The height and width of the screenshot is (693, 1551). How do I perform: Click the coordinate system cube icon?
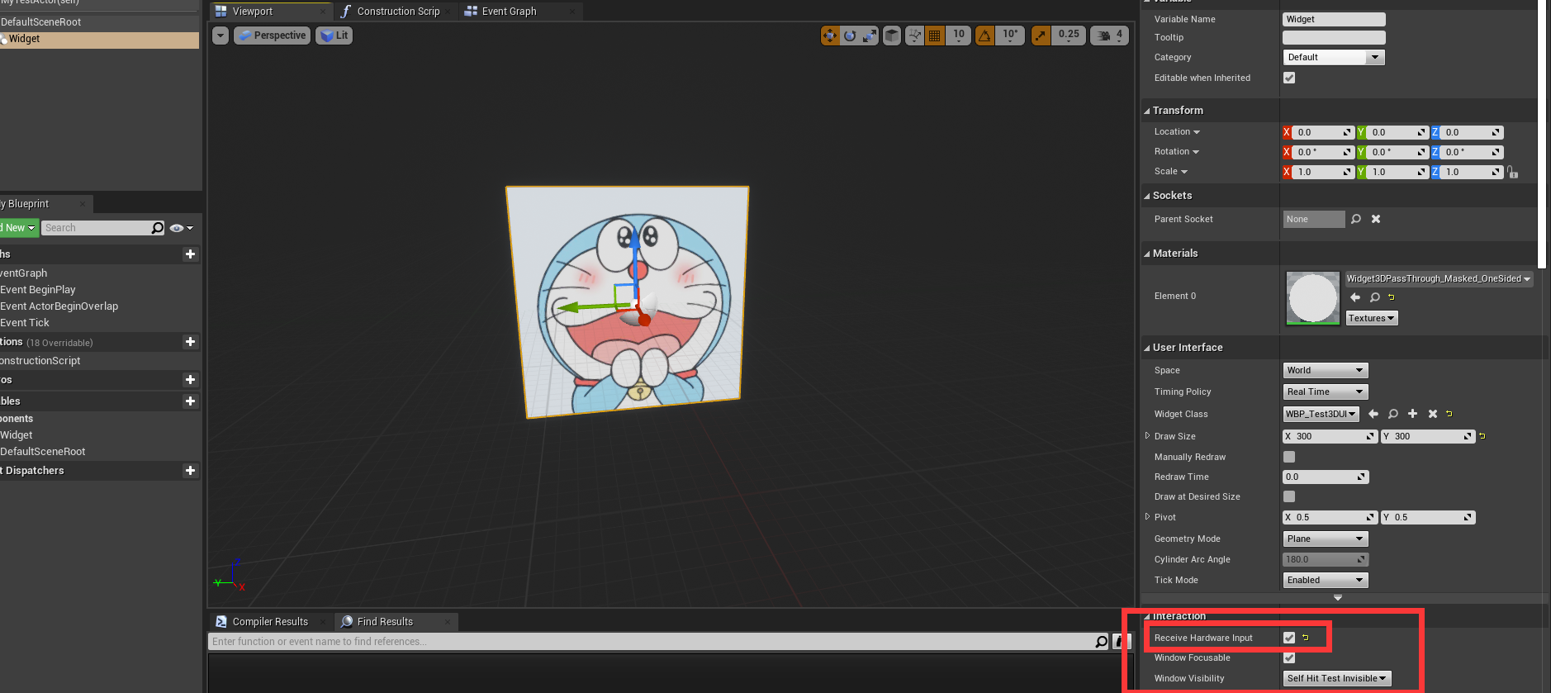[892, 36]
